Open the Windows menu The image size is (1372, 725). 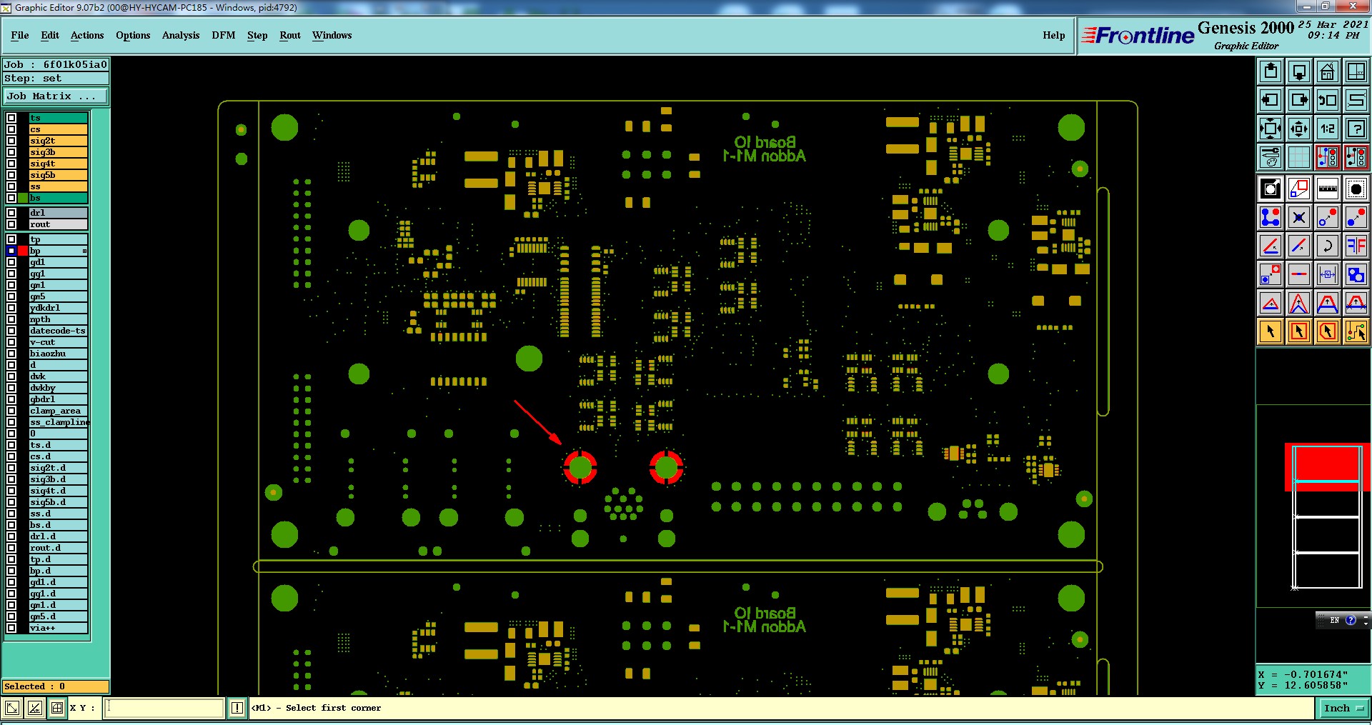[332, 35]
